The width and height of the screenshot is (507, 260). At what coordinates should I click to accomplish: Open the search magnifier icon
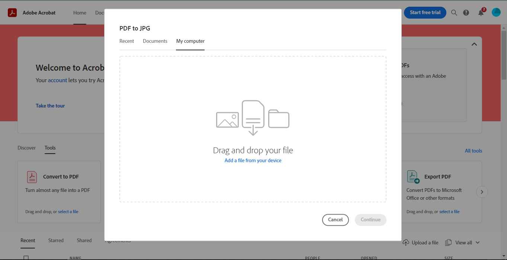pos(454,13)
